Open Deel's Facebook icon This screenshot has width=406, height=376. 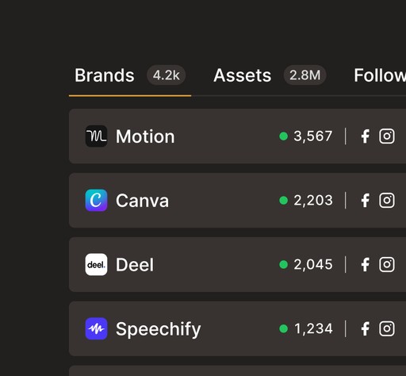coord(366,265)
